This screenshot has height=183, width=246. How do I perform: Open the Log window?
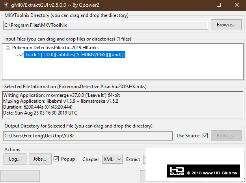click(x=15, y=159)
